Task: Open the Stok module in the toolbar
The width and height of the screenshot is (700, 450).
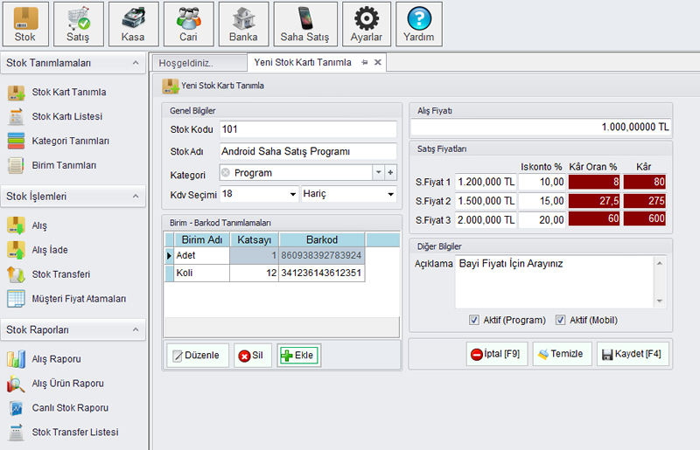Action: (25, 24)
